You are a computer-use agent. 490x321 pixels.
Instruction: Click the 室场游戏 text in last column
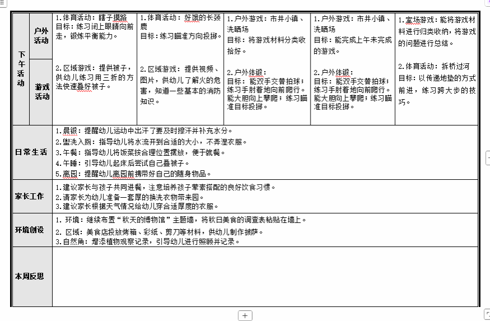coord(416,18)
